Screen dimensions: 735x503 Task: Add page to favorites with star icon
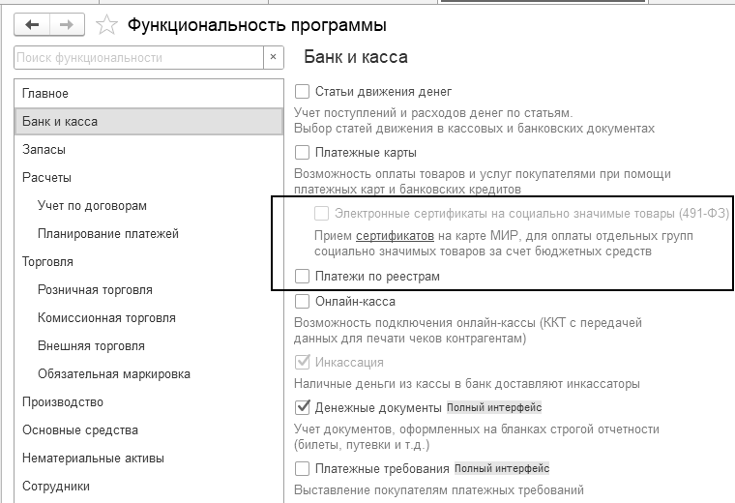tap(106, 24)
